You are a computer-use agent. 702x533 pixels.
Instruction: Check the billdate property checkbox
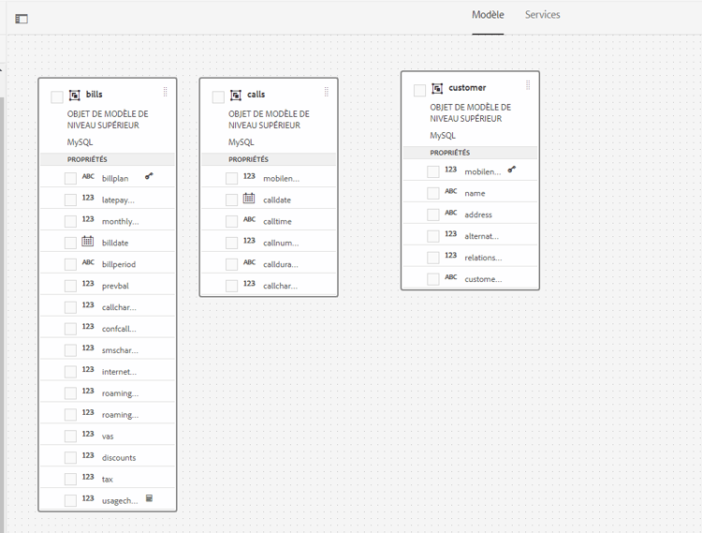(70, 243)
